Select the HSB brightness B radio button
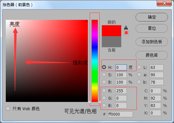The width and height of the screenshot is (174, 123). tap(104, 82)
